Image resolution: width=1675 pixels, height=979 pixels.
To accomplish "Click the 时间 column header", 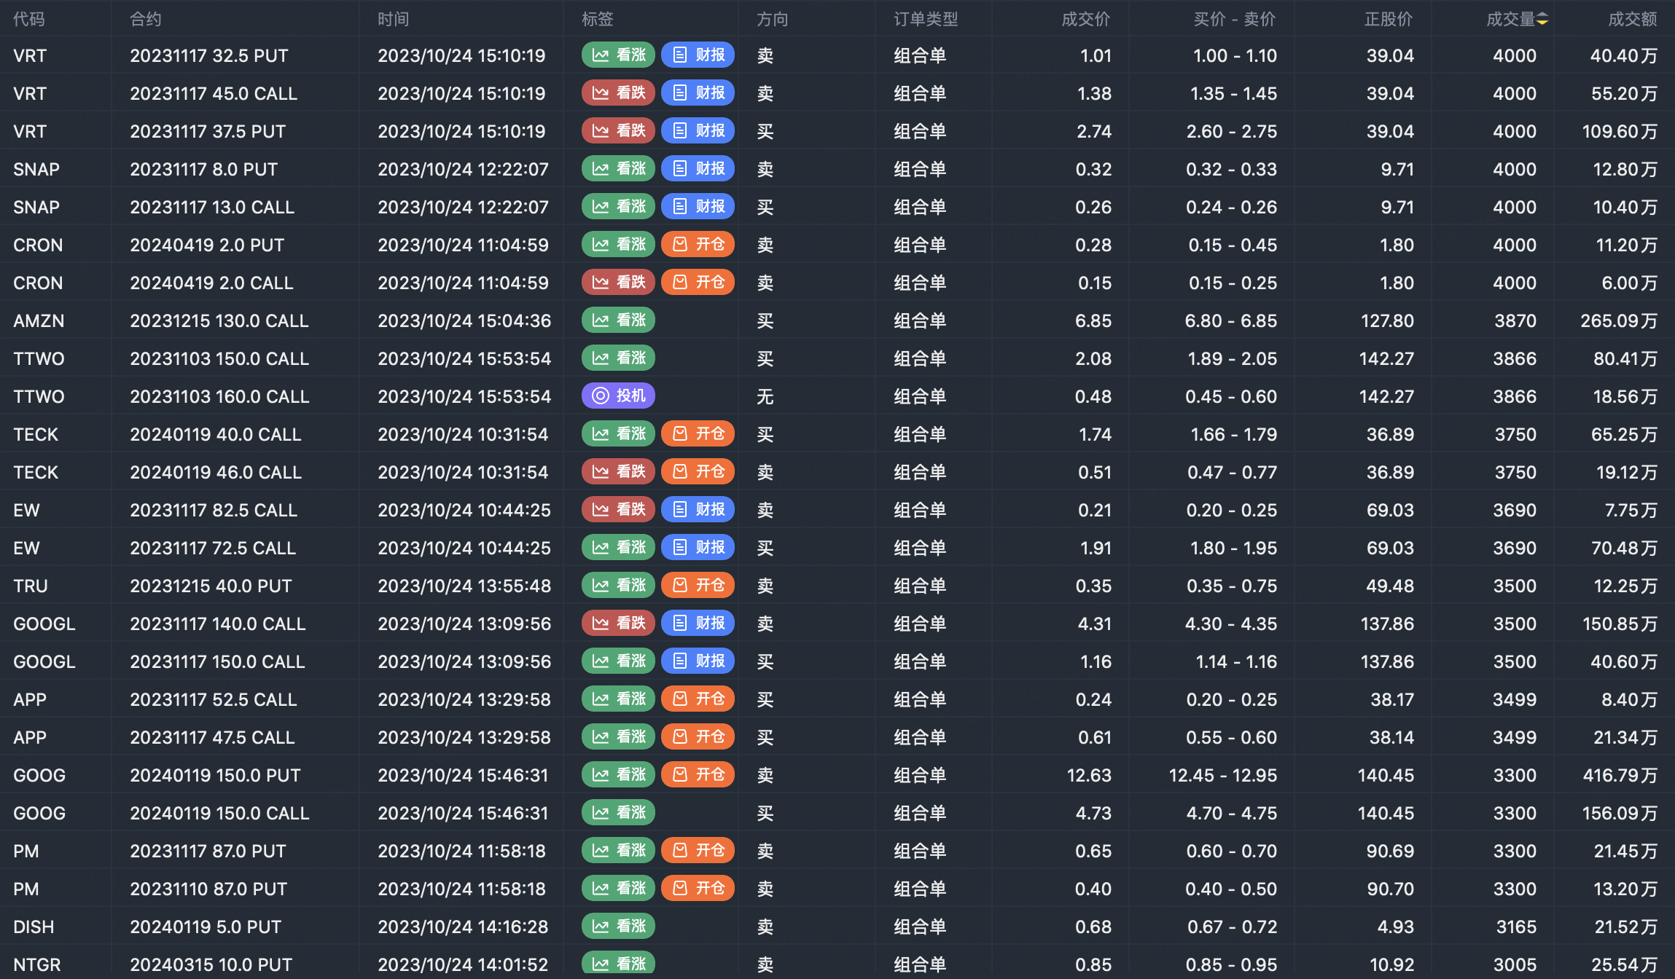I will tap(394, 20).
